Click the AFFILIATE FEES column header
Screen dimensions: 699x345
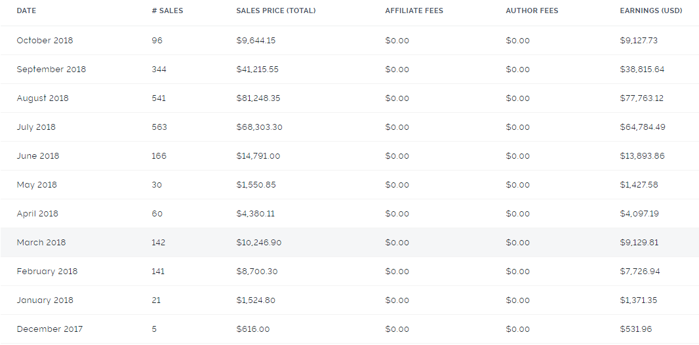[x=414, y=10]
